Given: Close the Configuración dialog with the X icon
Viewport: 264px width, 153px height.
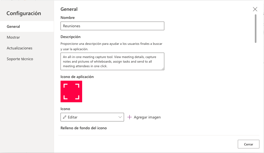Looking at the screenshot, I should (x=255, y=9).
